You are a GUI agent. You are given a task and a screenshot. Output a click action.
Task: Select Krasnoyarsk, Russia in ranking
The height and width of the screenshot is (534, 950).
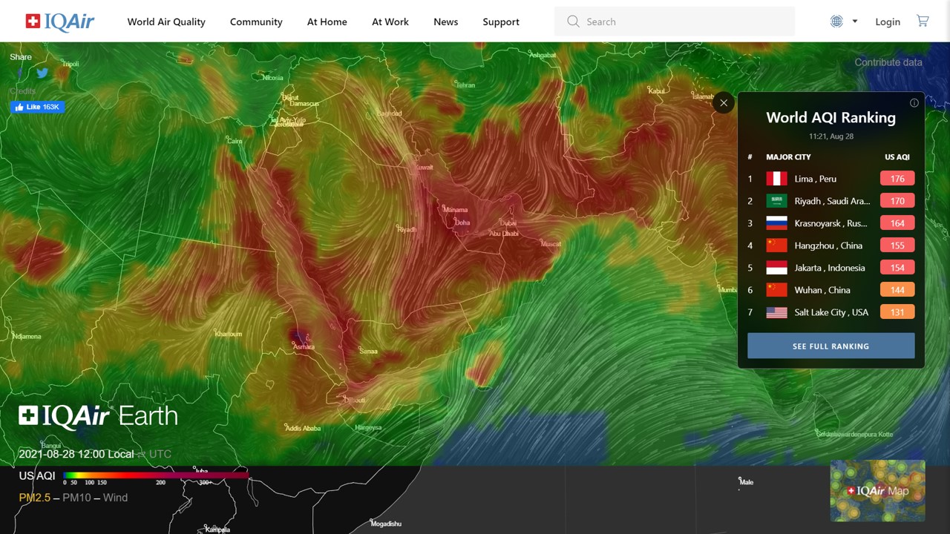(x=831, y=223)
